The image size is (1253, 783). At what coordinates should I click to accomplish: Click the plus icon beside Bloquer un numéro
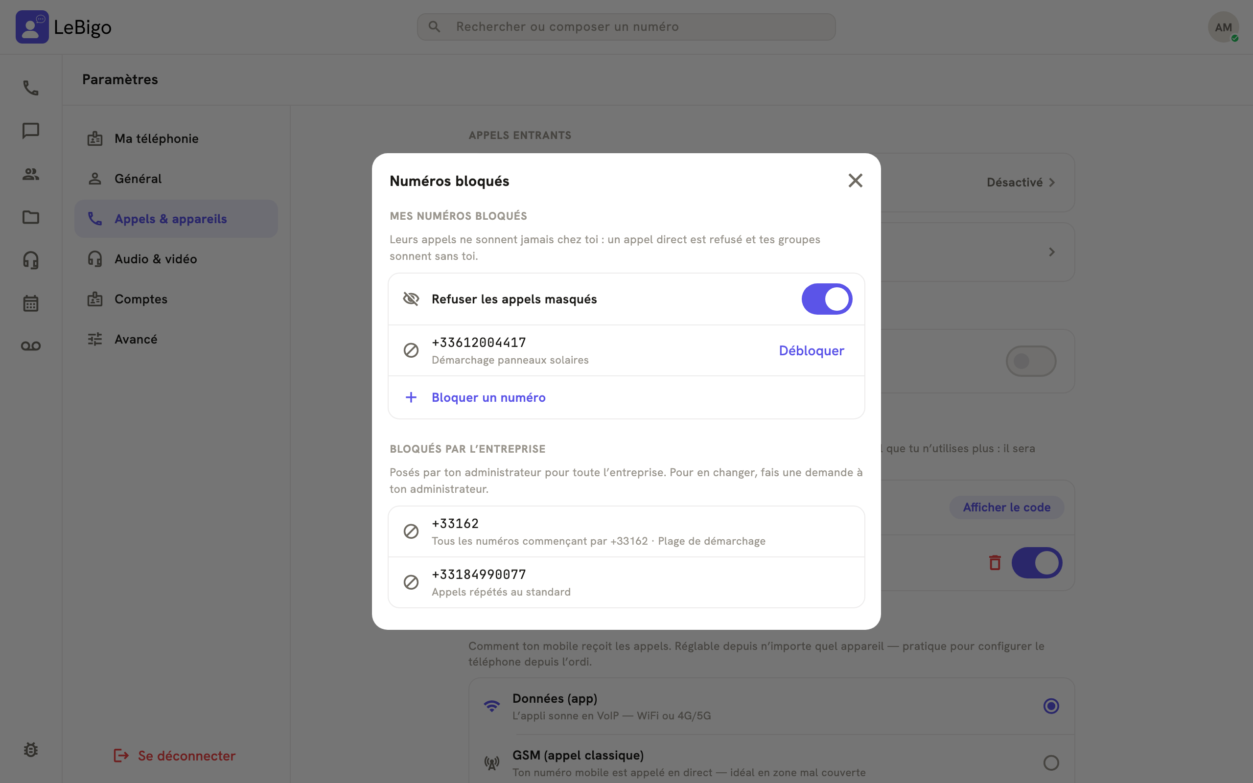click(x=411, y=397)
